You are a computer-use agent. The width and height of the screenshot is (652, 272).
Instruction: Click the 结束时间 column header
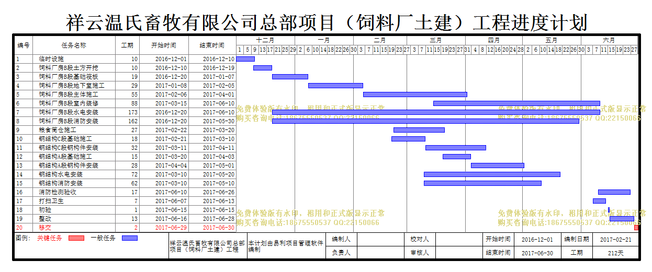212,45
